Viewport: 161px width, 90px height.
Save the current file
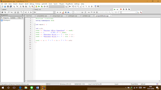[8, 6]
